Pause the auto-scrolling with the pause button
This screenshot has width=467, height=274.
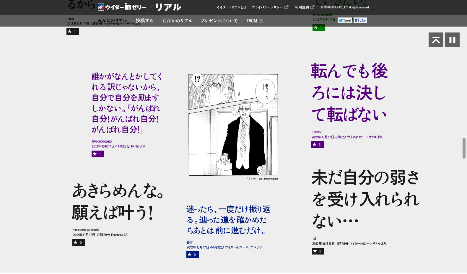pos(452,40)
